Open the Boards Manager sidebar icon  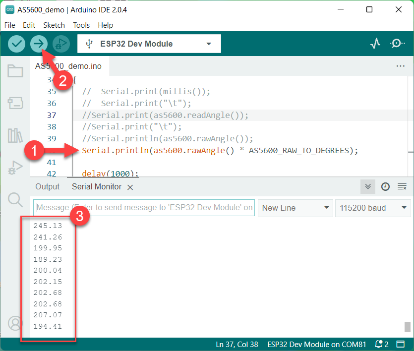pyautogui.click(x=15, y=103)
